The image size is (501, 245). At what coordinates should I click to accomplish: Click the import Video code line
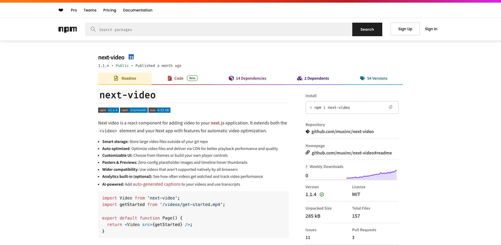click(x=141, y=198)
